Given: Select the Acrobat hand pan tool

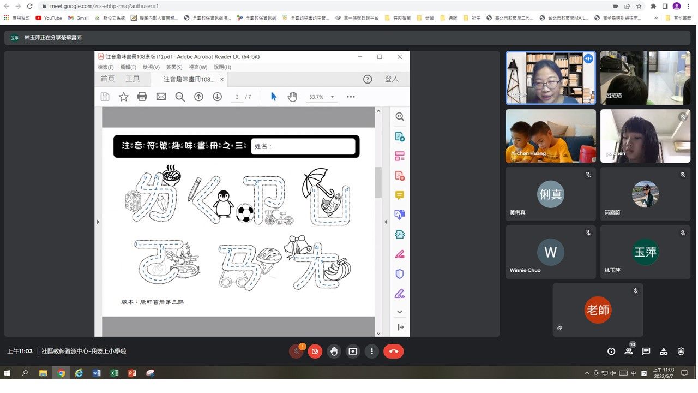Looking at the screenshot, I should 293,97.
